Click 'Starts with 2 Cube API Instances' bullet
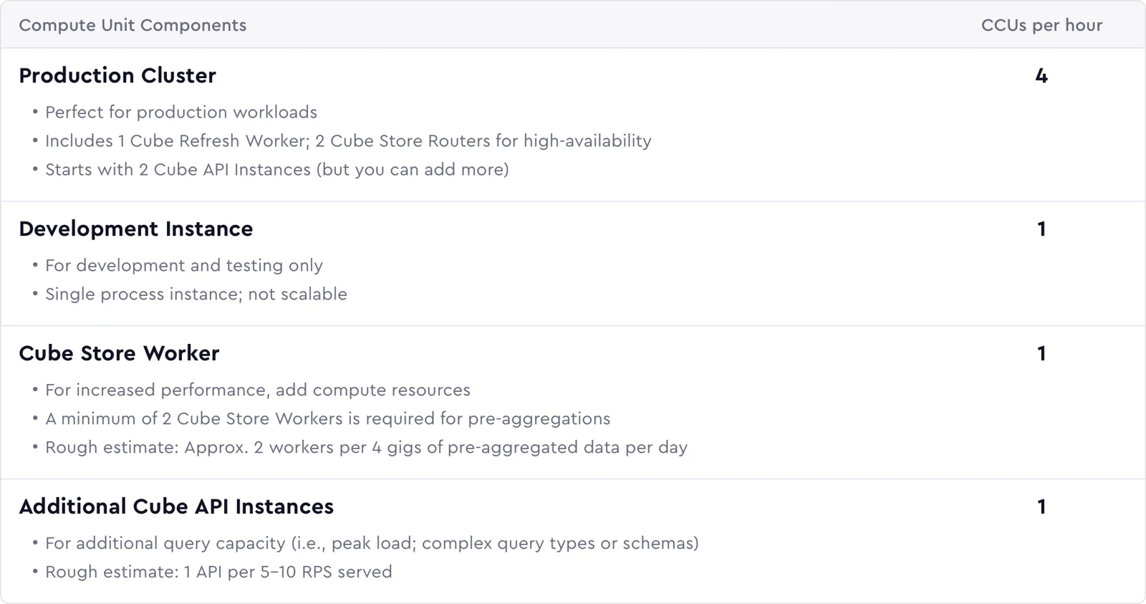Image resolution: width=1146 pixels, height=604 pixels. (x=277, y=170)
